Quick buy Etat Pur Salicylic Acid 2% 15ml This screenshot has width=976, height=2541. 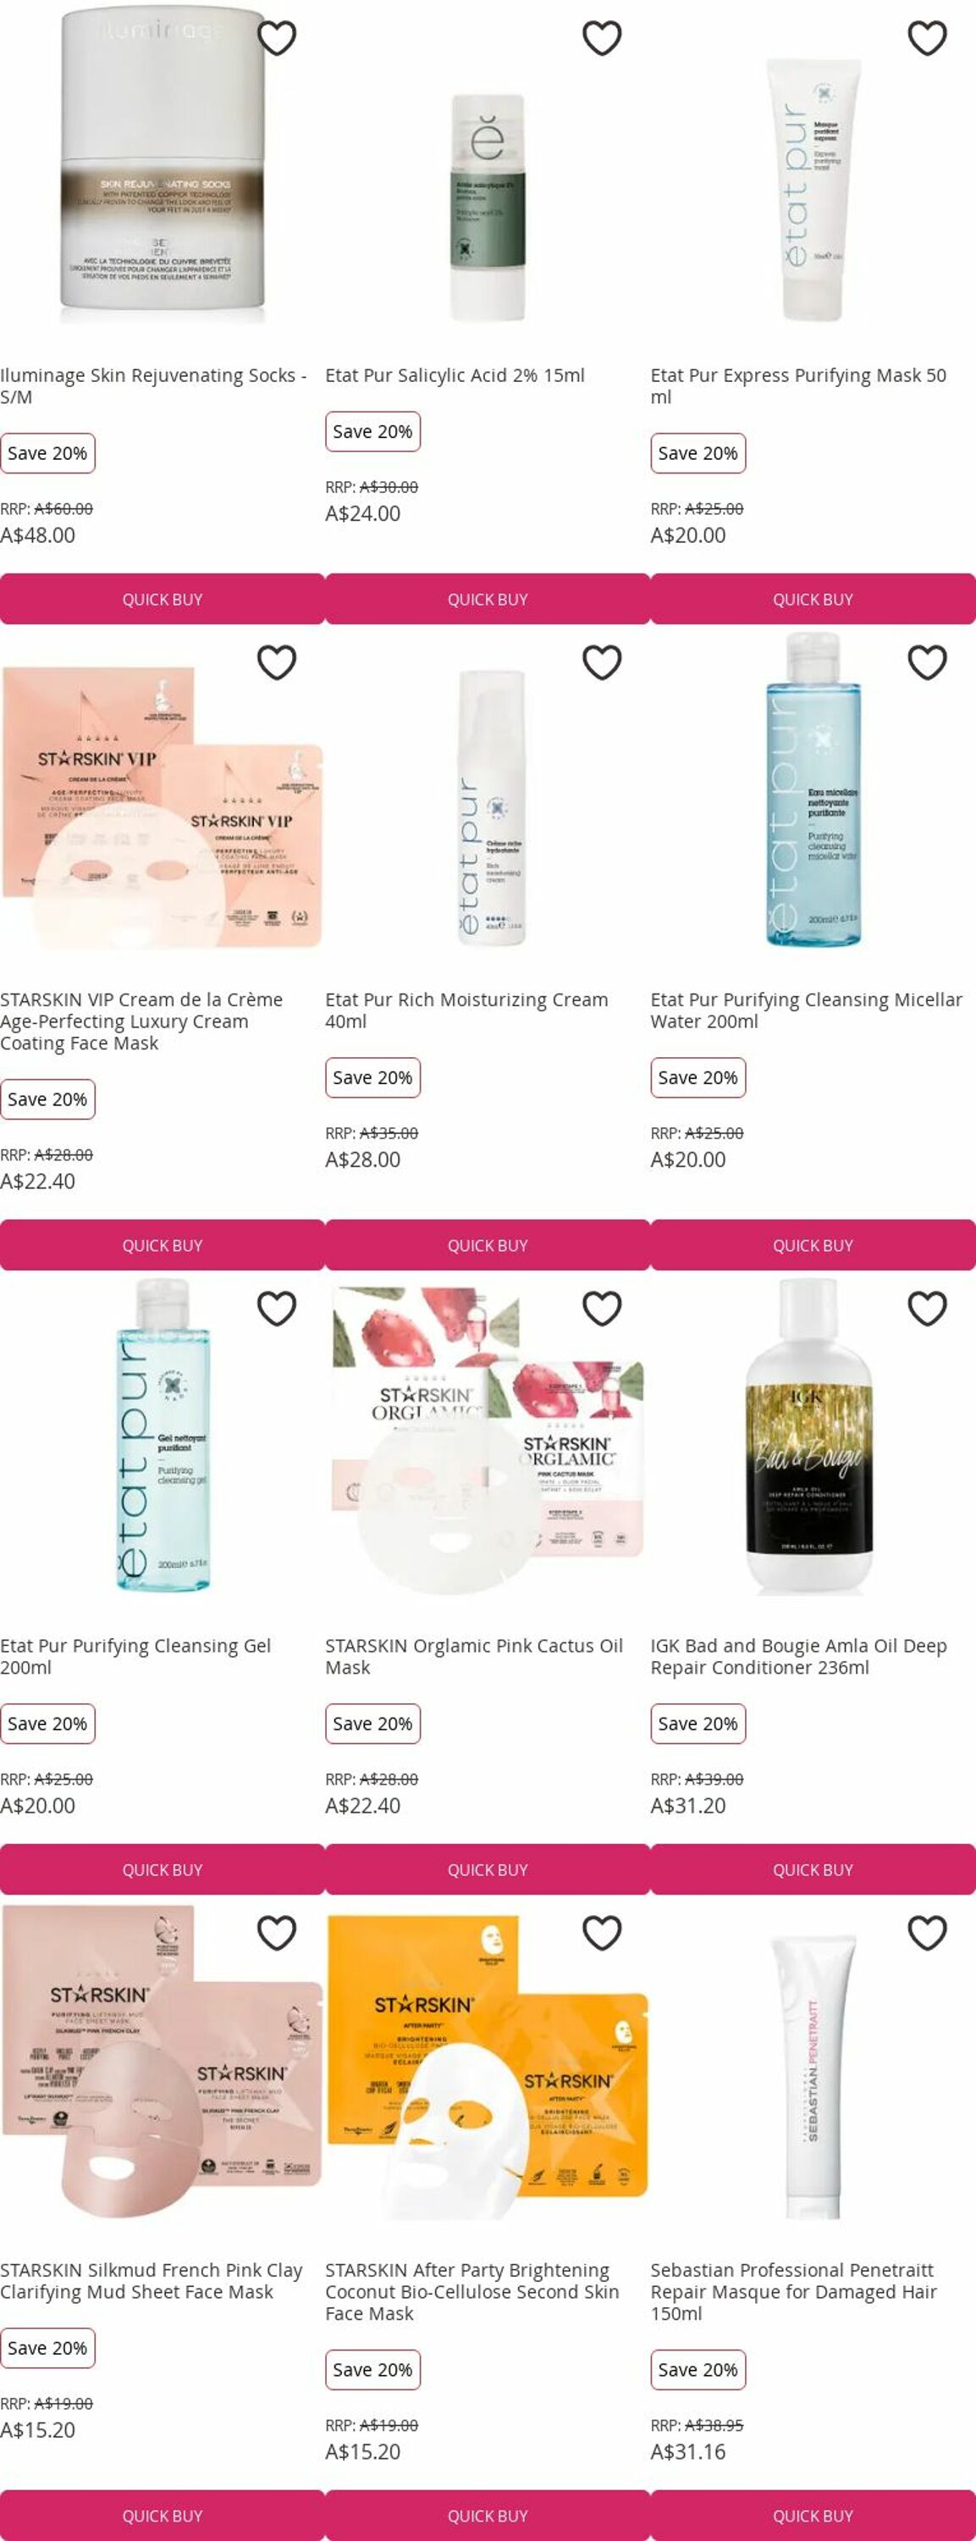click(488, 600)
